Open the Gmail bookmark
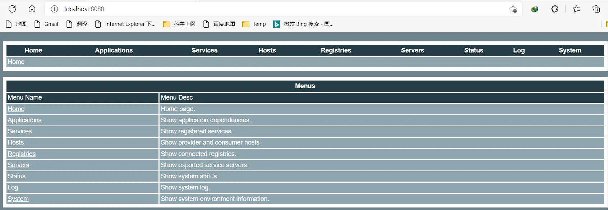 tap(46, 24)
